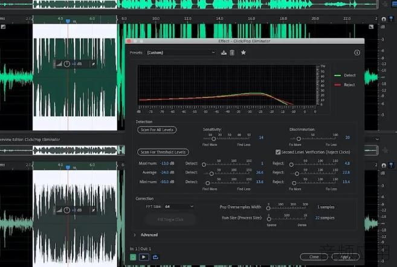Click the headphones icon on upper timeline ruler
The width and height of the screenshot is (397, 267).
click(384, 19)
